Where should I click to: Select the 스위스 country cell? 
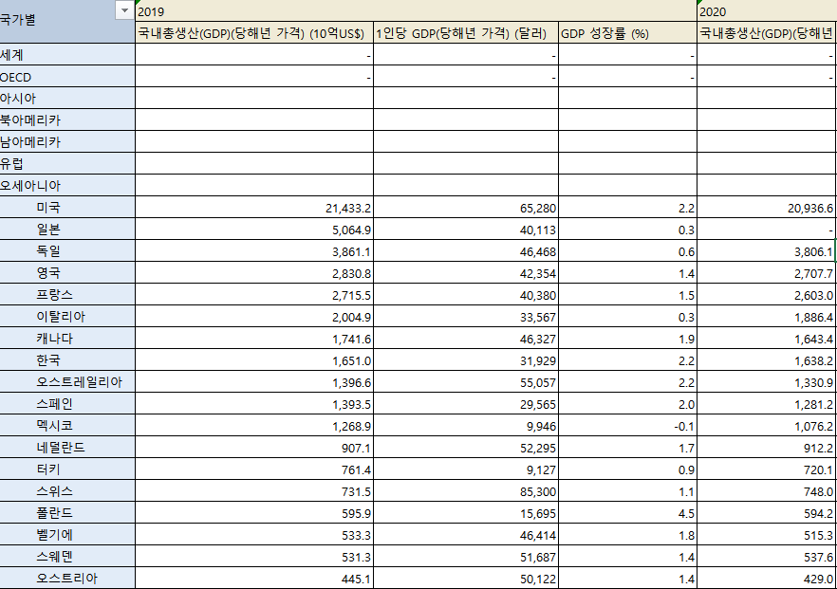67,492
